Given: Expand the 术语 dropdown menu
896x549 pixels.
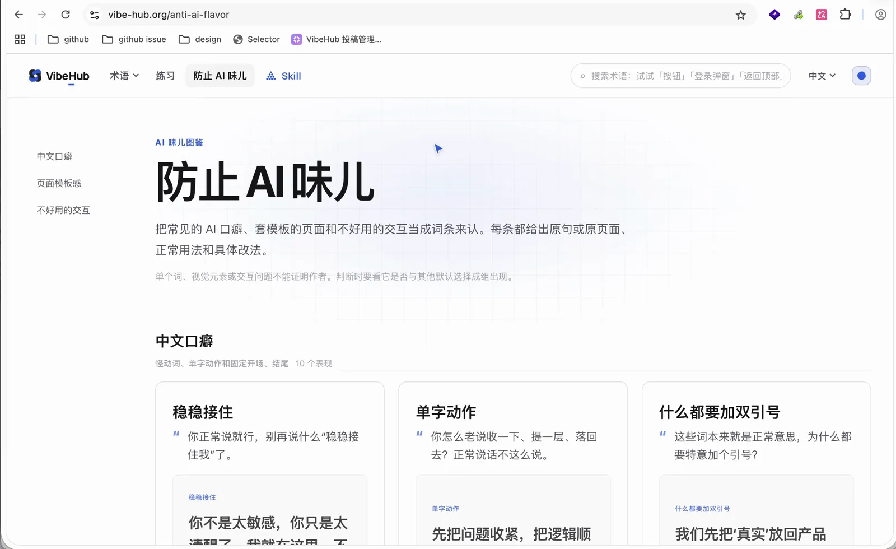Looking at the screenshot, I should (124, 76).
